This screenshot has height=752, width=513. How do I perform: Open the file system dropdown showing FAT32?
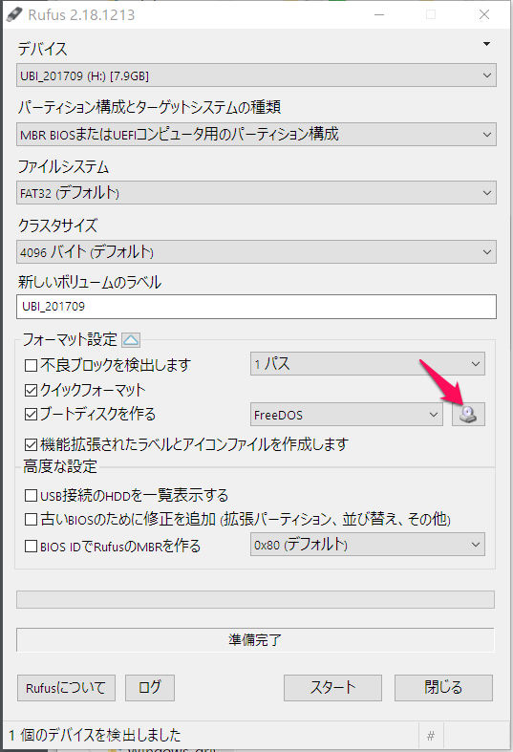click(x=256, y=193)
